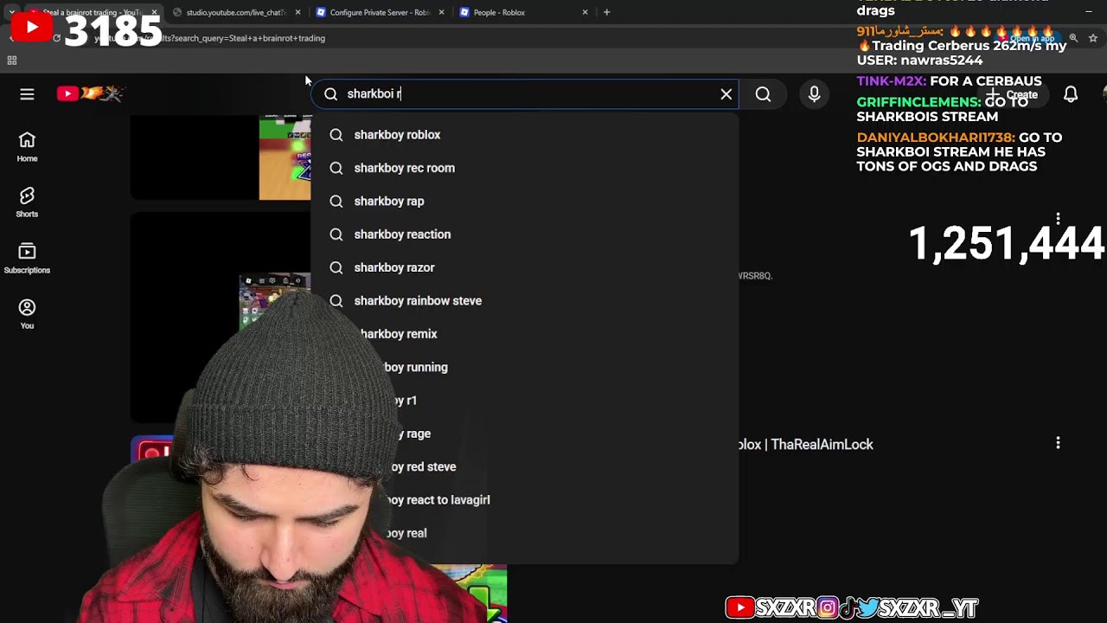Open YouTube notifications bell

pos(1071,93)
